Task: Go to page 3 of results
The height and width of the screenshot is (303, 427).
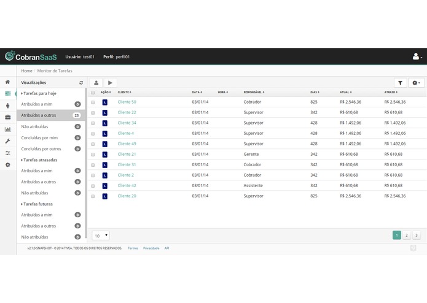Action: (417, 236)
